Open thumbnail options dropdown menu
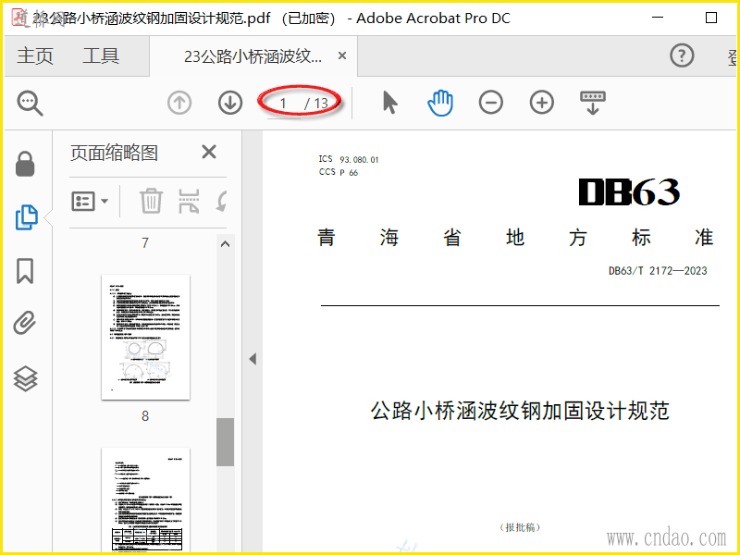740x555 pixels. click(90, 201)
